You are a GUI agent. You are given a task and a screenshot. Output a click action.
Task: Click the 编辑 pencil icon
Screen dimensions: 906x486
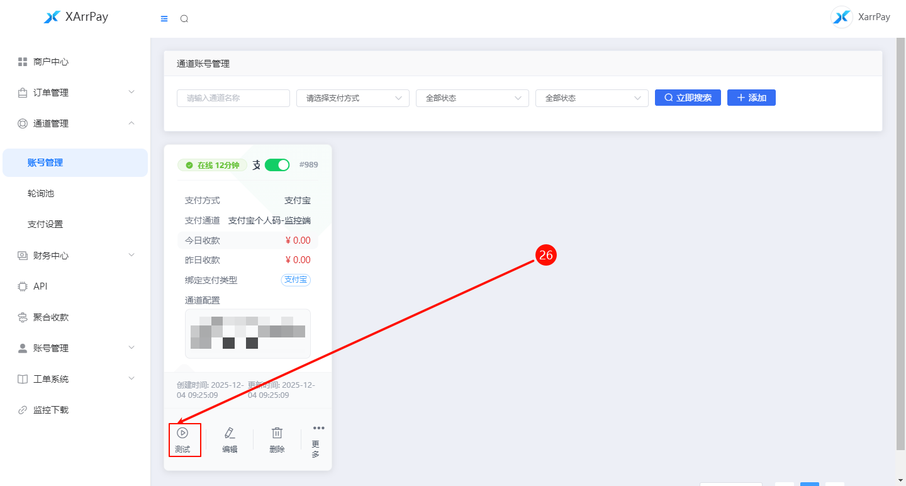coord(230,433)
